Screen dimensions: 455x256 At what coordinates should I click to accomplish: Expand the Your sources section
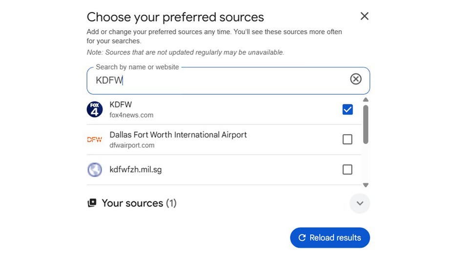pyautogui.click(x=360, y=203)
